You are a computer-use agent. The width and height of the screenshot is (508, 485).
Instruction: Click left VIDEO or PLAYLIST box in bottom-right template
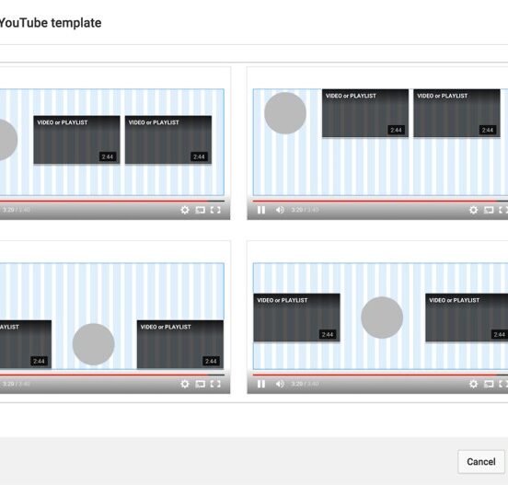[x=296, y=318]
